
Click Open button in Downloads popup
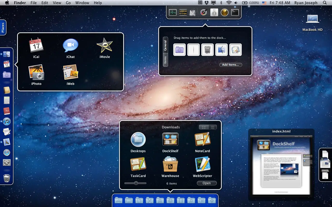207,183
